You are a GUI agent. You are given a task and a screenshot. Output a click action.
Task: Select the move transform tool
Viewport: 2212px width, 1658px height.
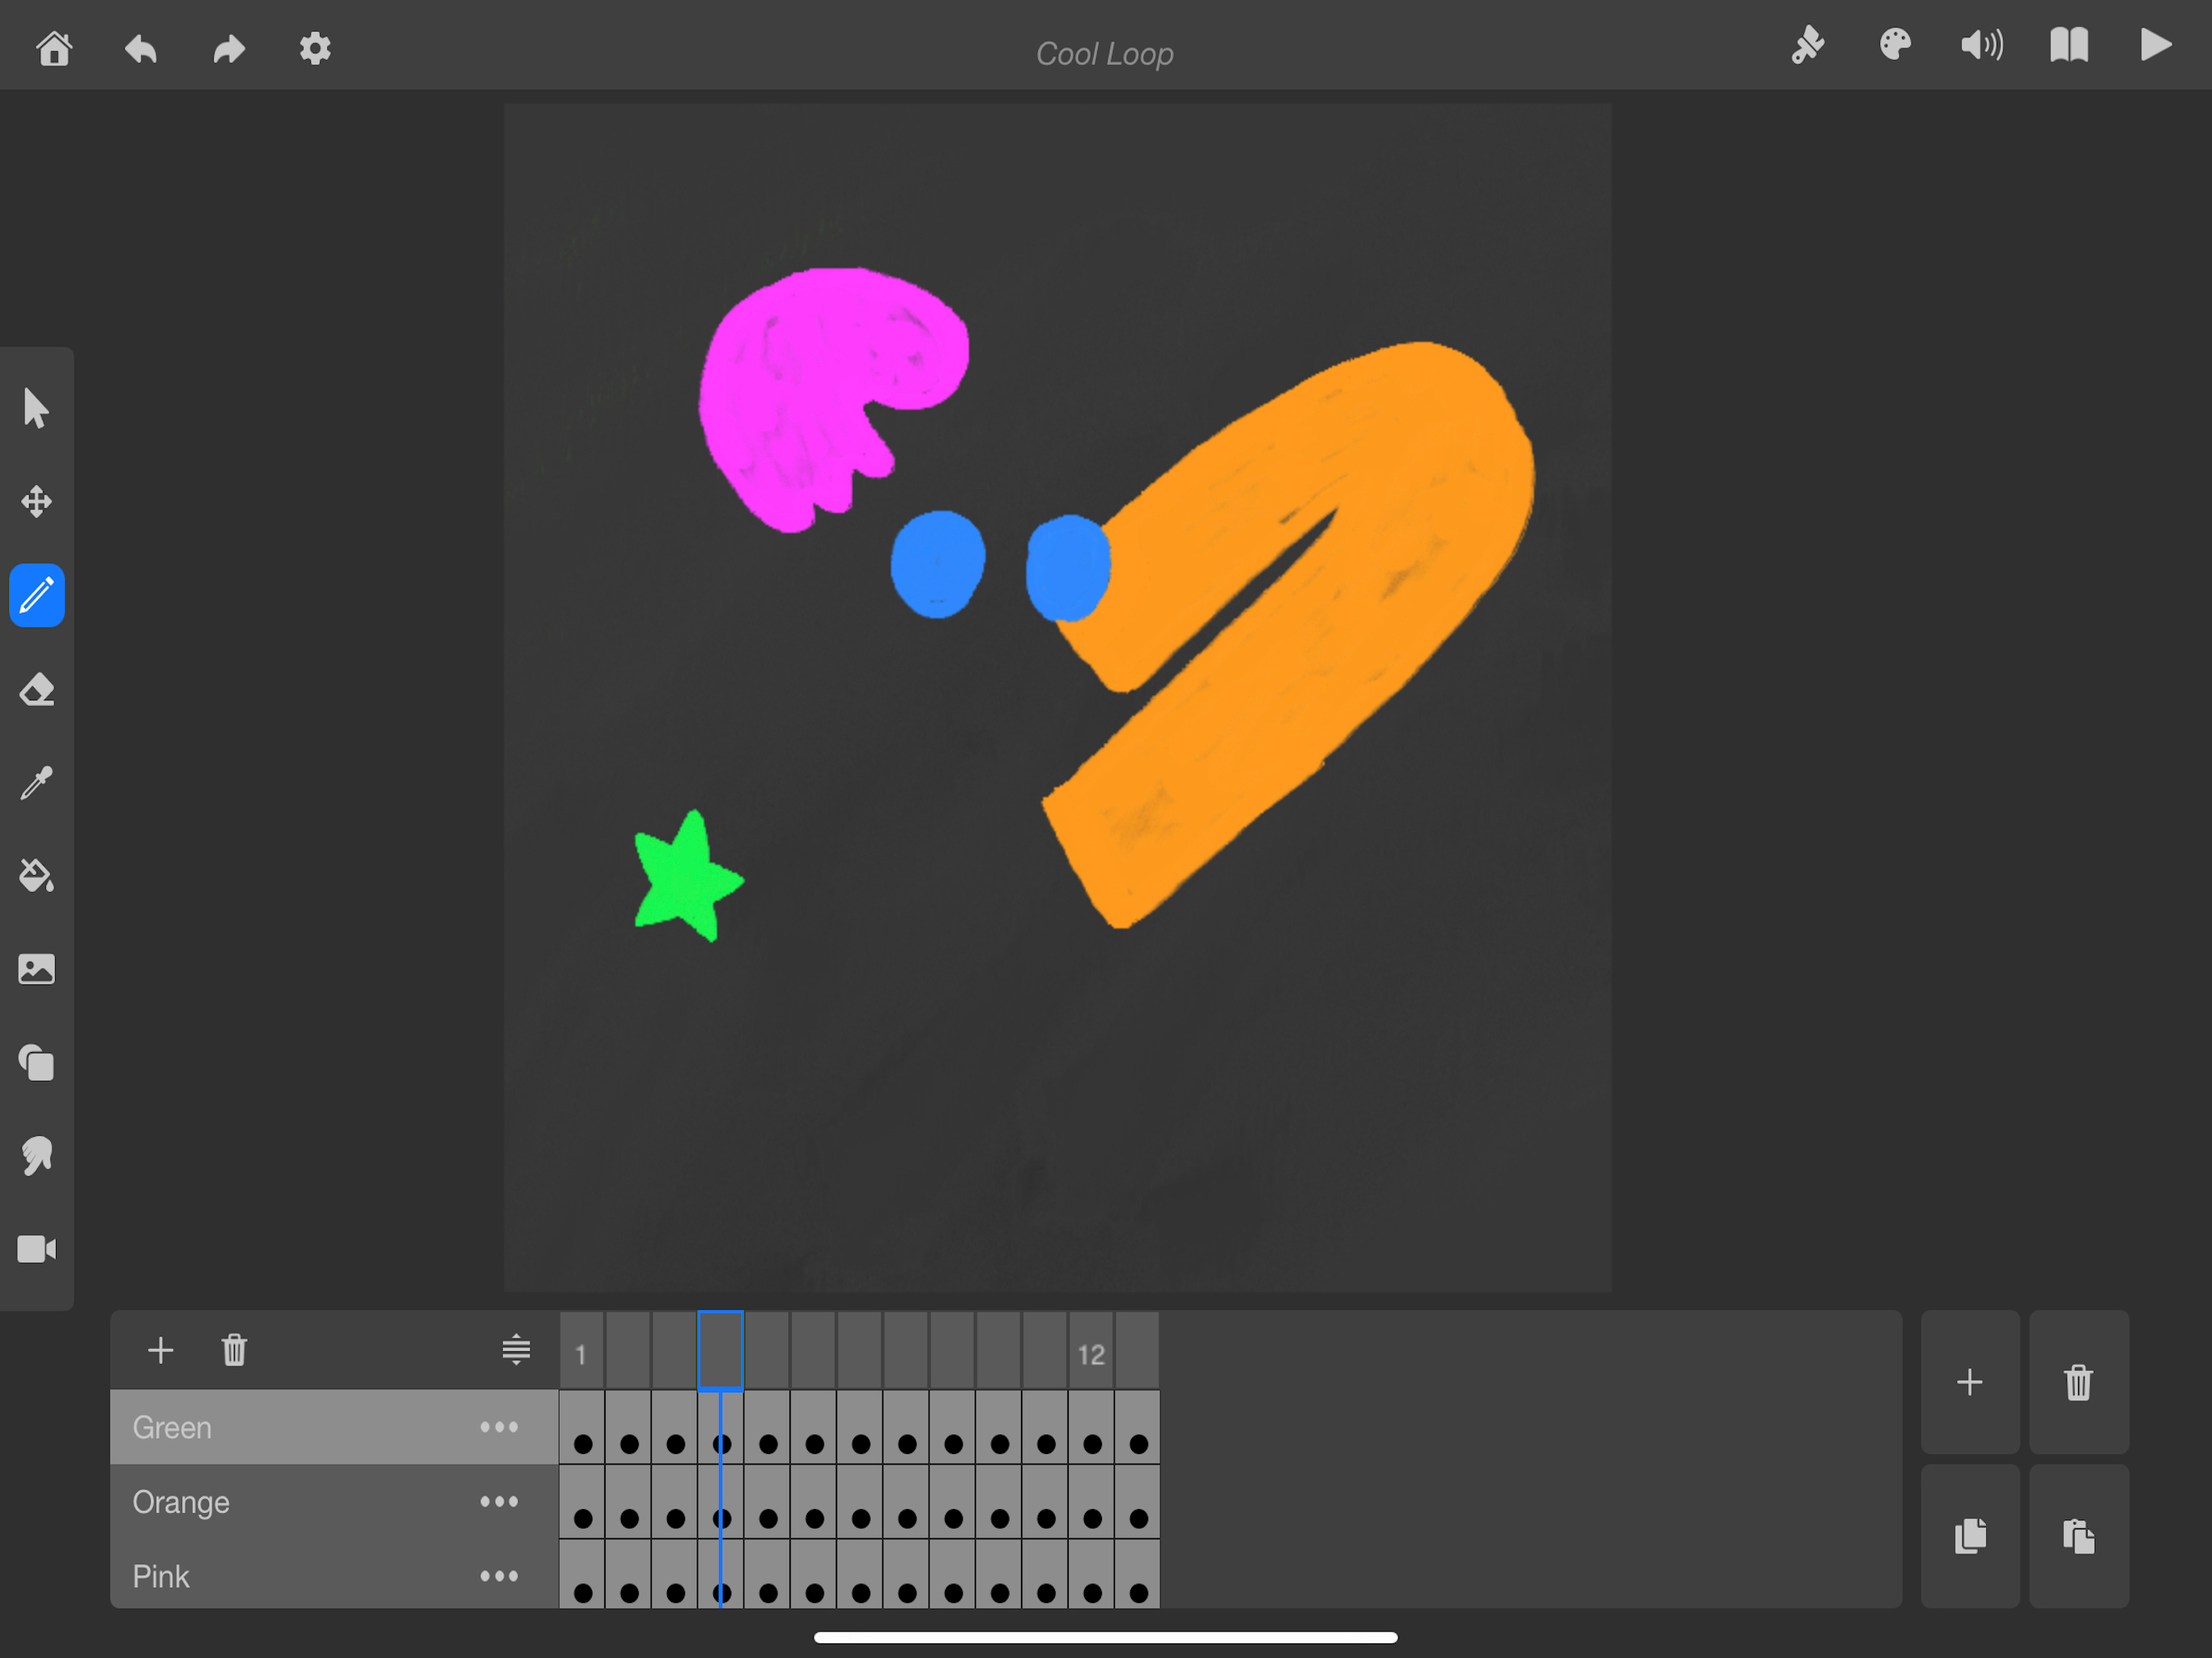(x=36, y=502)
